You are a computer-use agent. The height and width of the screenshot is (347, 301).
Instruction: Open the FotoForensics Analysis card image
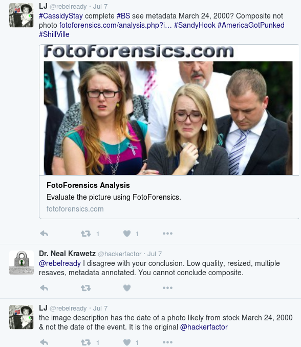click(169, 110)
